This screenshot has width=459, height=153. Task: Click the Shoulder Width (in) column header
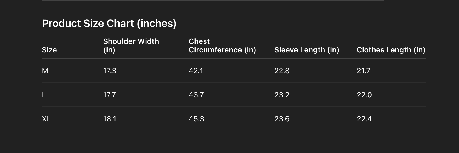(x=131, y=45)
